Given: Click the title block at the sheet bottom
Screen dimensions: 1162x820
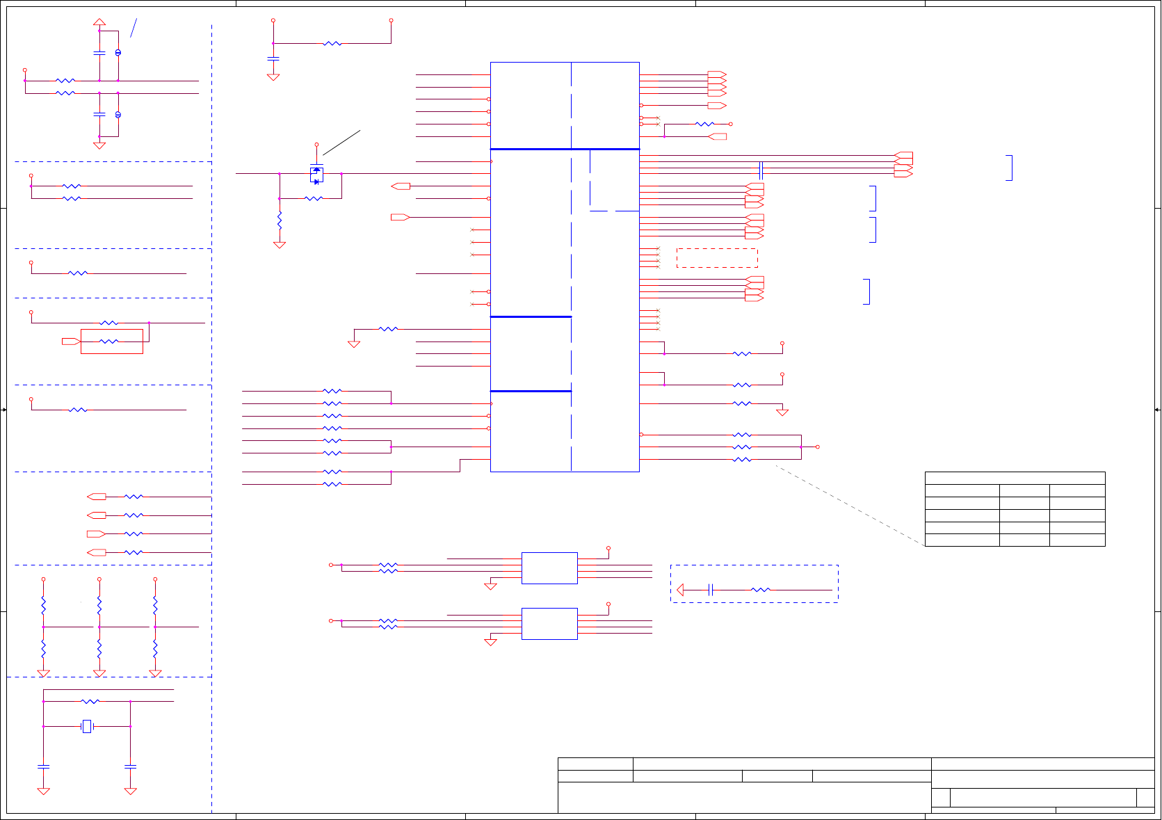Looking at the screenshot, I should (x=856, y=785).
